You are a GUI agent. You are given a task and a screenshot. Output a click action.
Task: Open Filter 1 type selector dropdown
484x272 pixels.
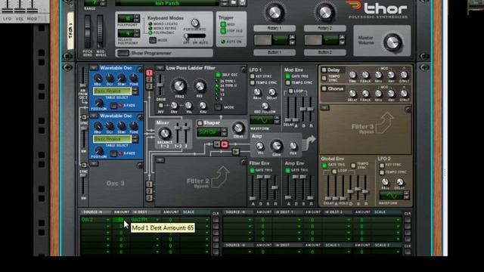pos(160,68)
